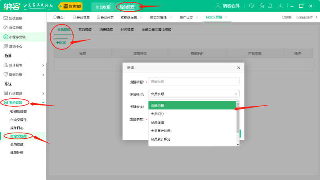Image resolution: width=320 pixels, height=180 pixels.
Task: Click the 新增 add button
Action: [61, 42]
